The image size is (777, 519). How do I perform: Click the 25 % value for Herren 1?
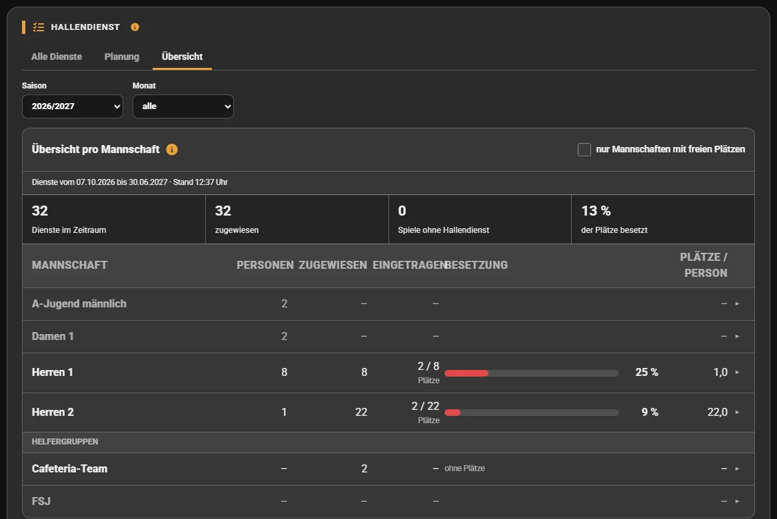point(646,373)
